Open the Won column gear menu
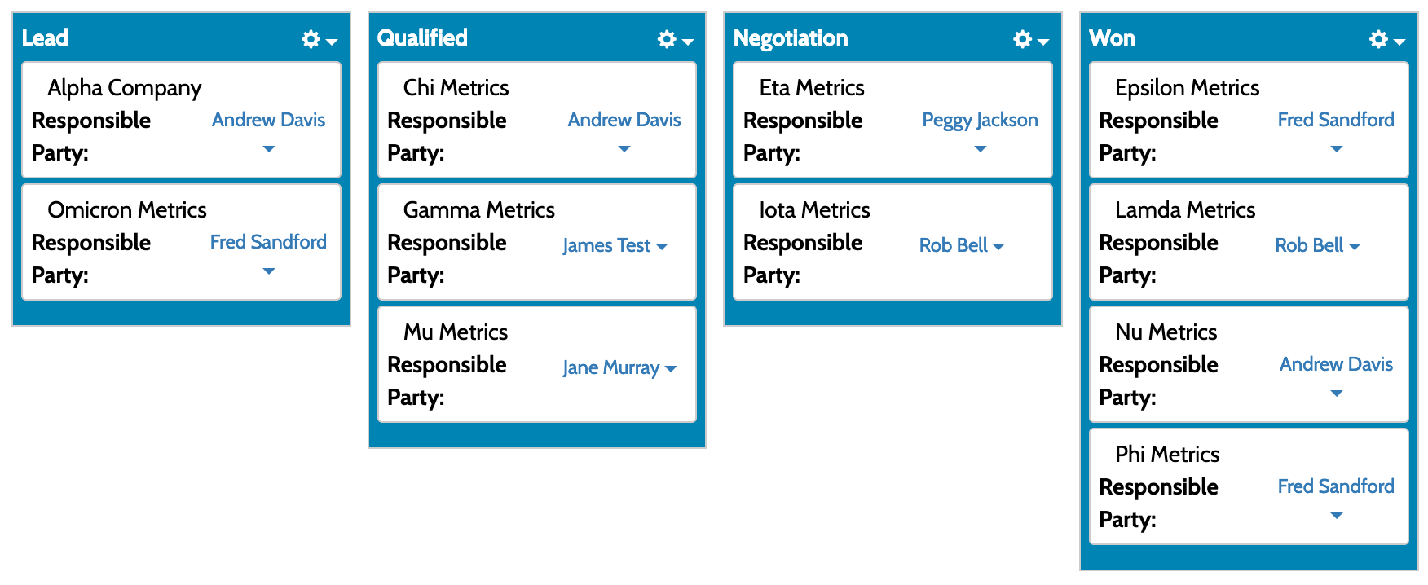The height and width of the screenshot is (585, 1428). tap(1386, 39)
